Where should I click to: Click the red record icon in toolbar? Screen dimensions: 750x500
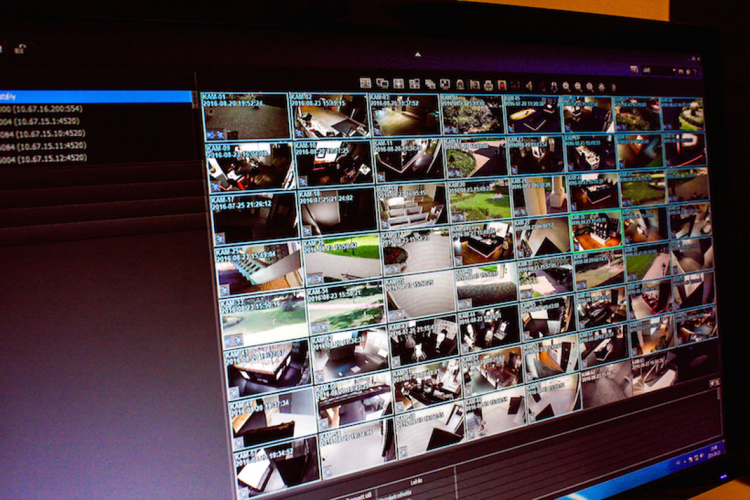[502, 85]
